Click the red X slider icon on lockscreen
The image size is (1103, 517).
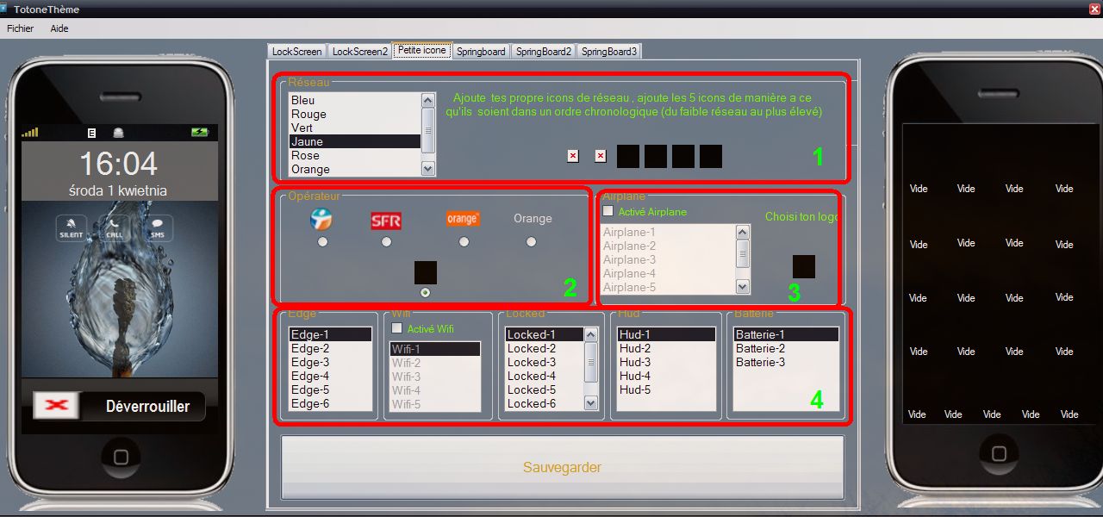pos(56,406)
